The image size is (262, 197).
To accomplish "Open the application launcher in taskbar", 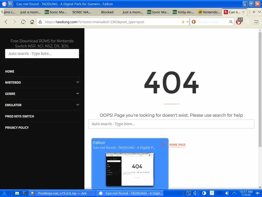I will tap(4, 193).
